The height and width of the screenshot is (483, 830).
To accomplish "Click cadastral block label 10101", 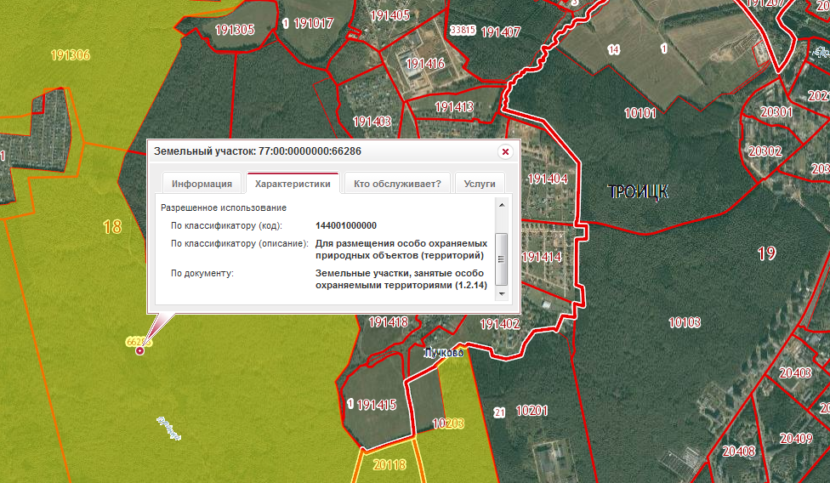I will pyautogui.click(x=640, y=113).
